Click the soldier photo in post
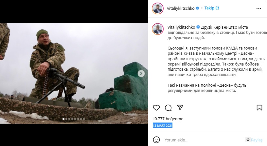Viewport: 267px width, 146px height. tap(74, 73)
